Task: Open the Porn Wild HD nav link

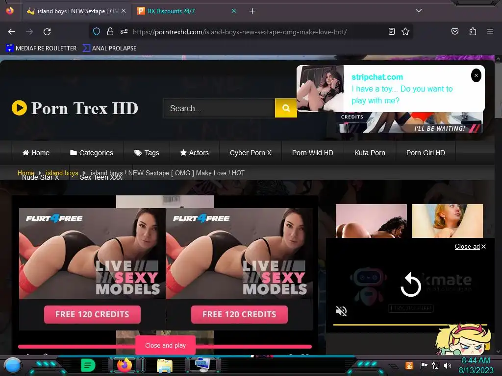Action: [x=312, y=153]
